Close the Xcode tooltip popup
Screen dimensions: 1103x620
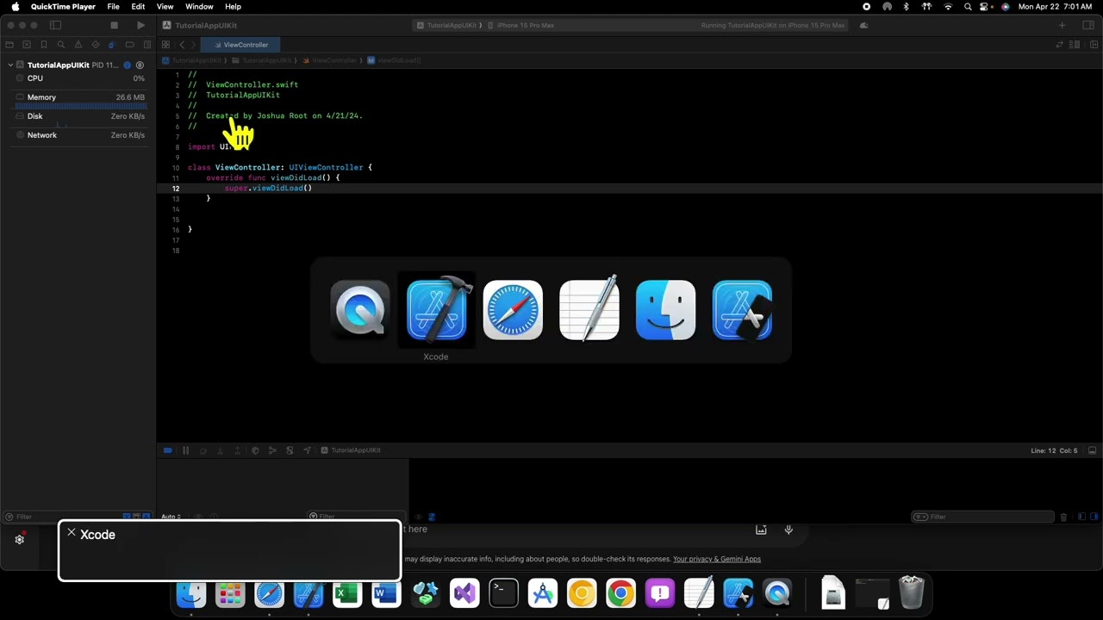point(72,533)
